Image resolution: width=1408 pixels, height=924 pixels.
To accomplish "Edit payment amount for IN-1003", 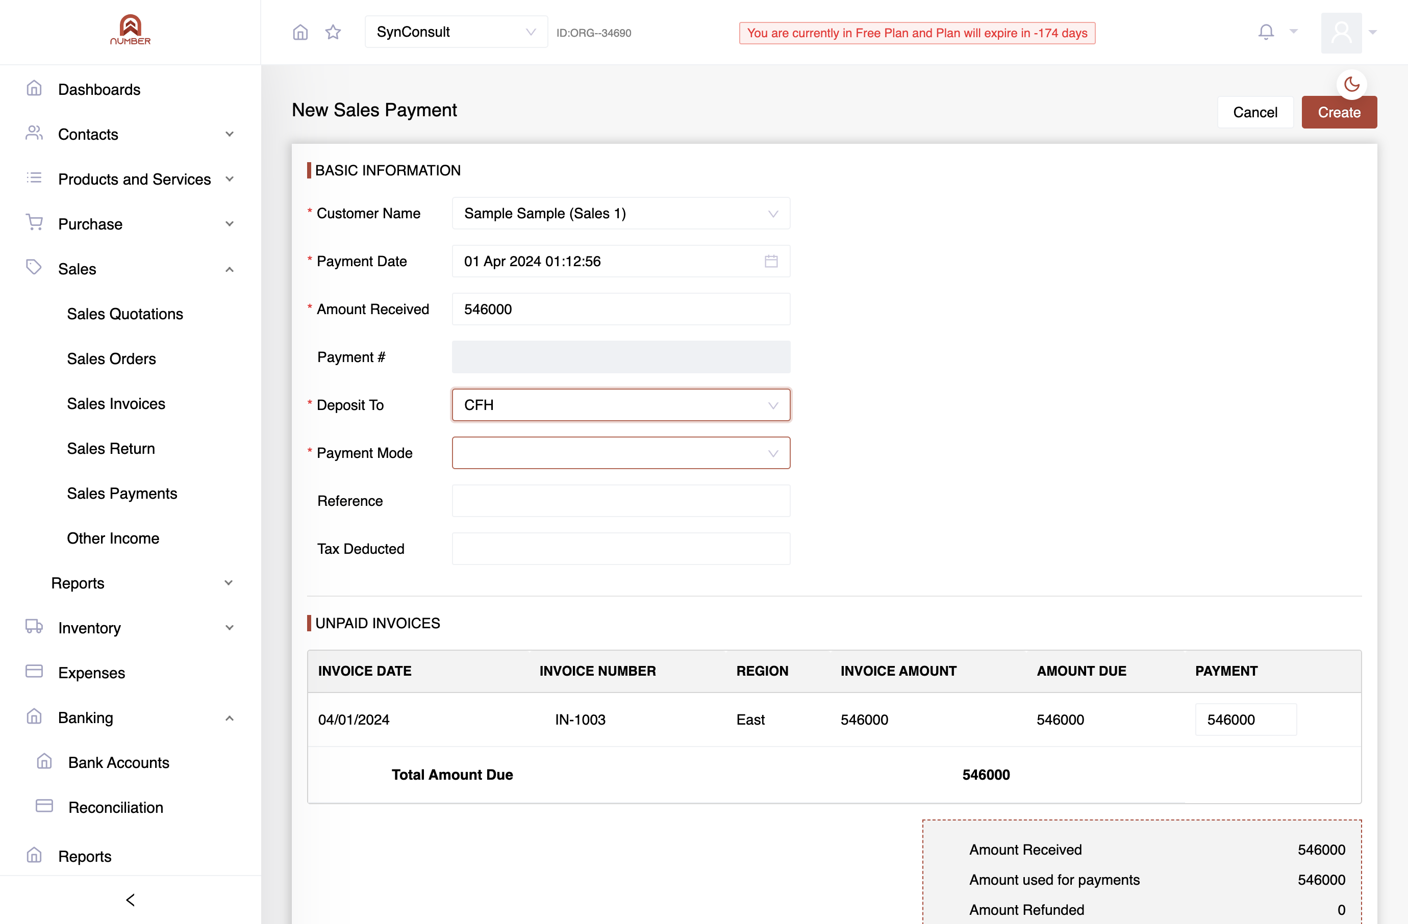I will [1246, 720].
